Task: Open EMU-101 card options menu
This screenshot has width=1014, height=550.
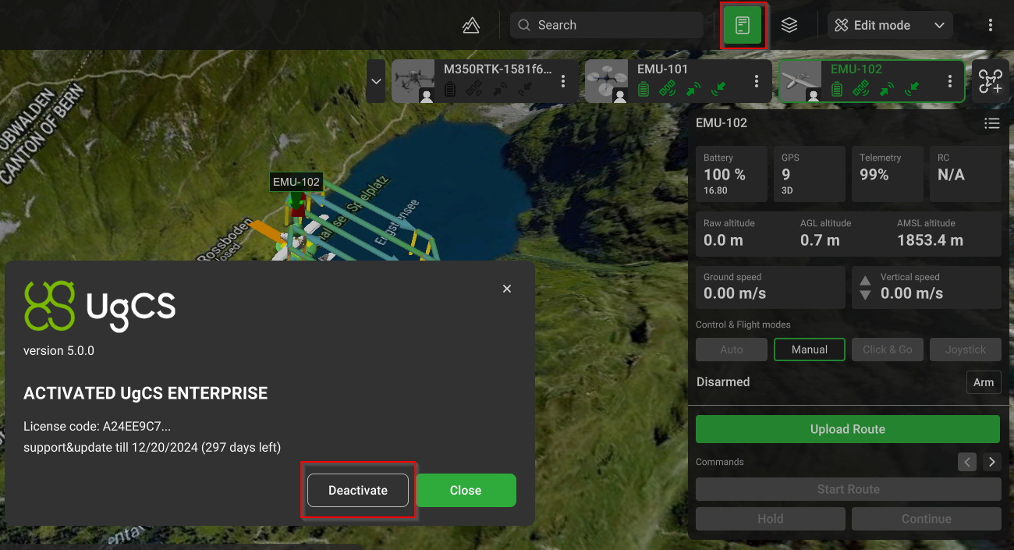Action: (x=756, y=81)
